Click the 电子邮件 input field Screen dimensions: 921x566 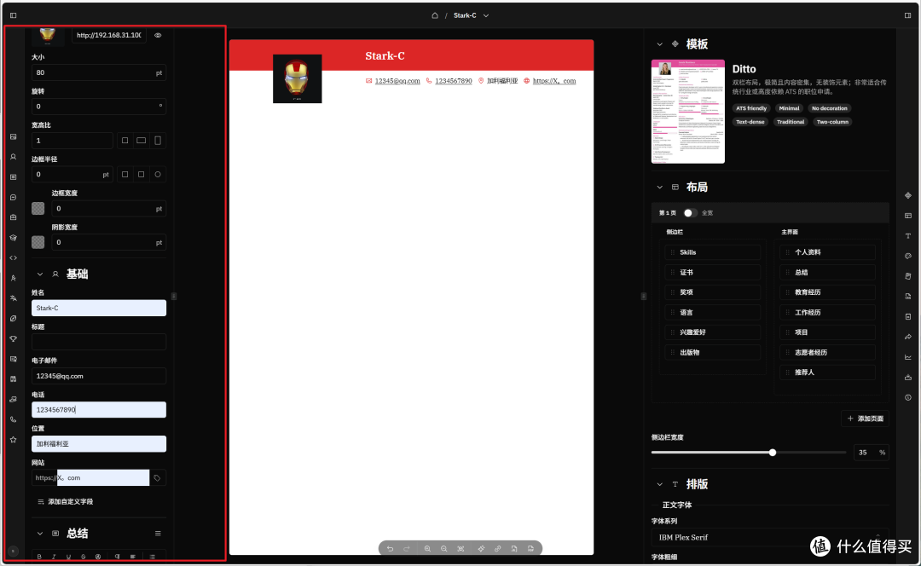tap(99, 376)
